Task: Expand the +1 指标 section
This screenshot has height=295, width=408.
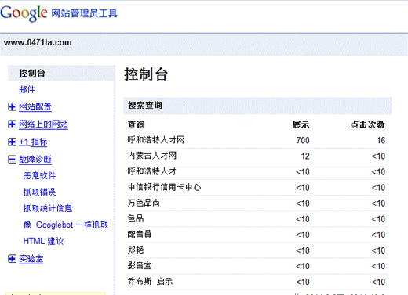Action: [12, 142]
